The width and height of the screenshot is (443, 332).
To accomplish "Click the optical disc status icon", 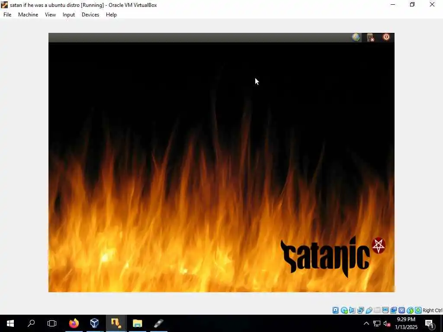I will tap(344, 310).
